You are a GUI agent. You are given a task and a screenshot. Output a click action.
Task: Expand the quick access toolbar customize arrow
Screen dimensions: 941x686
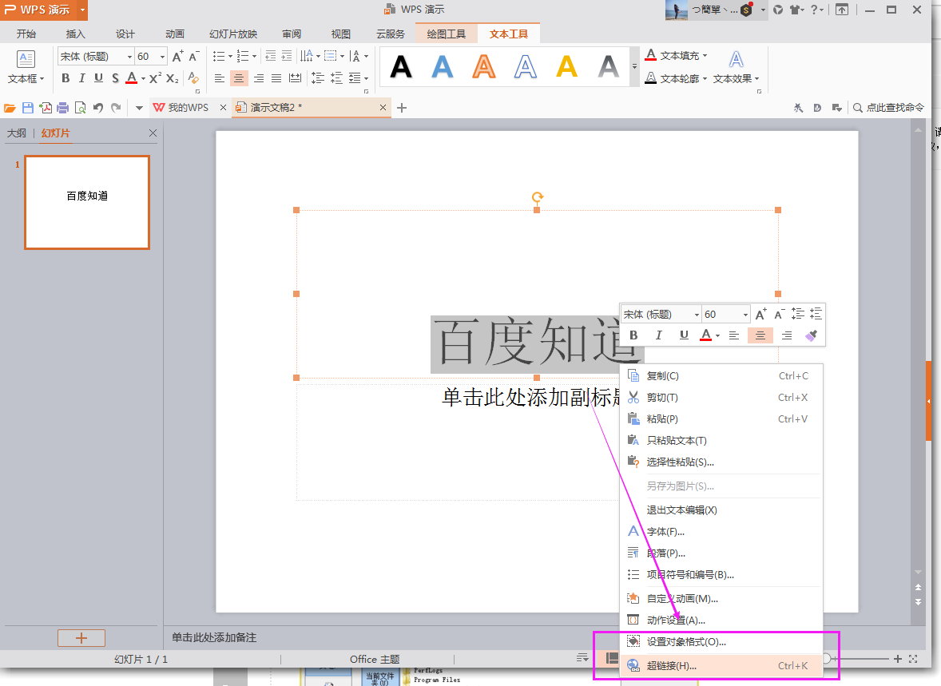[139, 108]
